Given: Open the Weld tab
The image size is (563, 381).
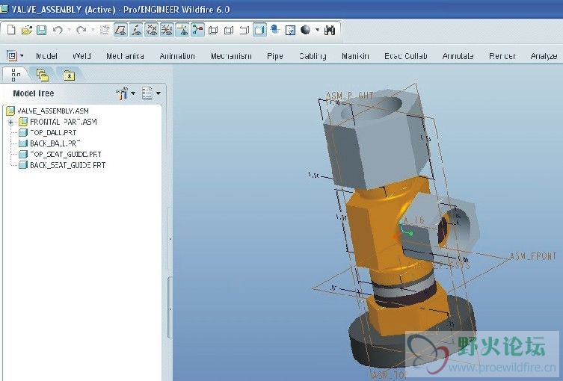Looking at the screenshot, I should [x=81, y=56].
